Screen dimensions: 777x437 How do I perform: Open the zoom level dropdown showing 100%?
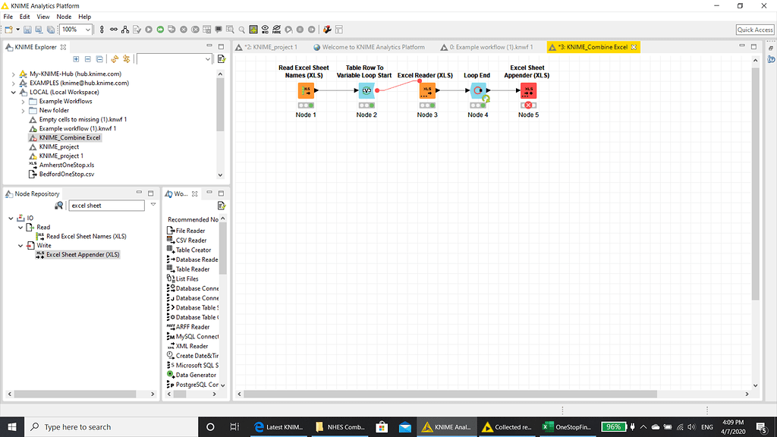tap(88, 30)
